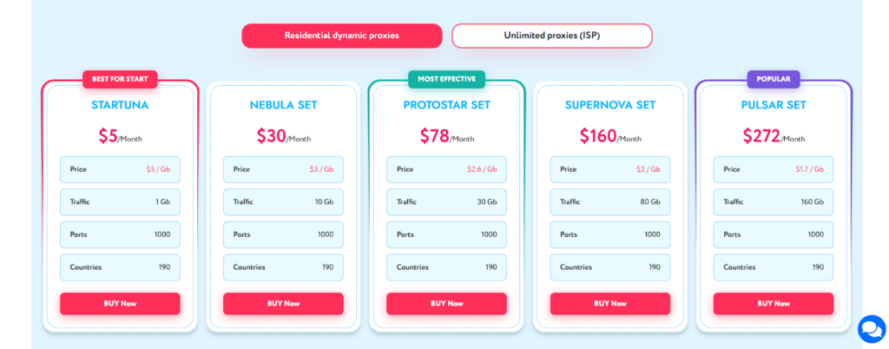Click BUY Now for Startuna plan

(x=120, y=304)
